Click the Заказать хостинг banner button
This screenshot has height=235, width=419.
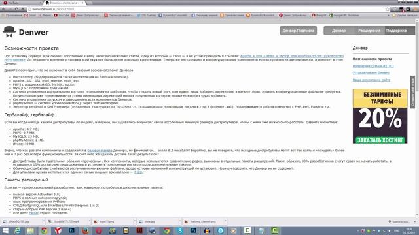[380, 140]
